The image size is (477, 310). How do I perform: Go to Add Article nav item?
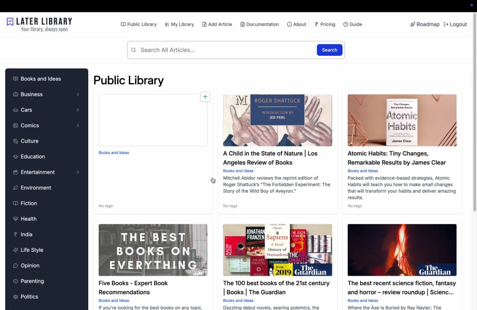coord(217,24)
